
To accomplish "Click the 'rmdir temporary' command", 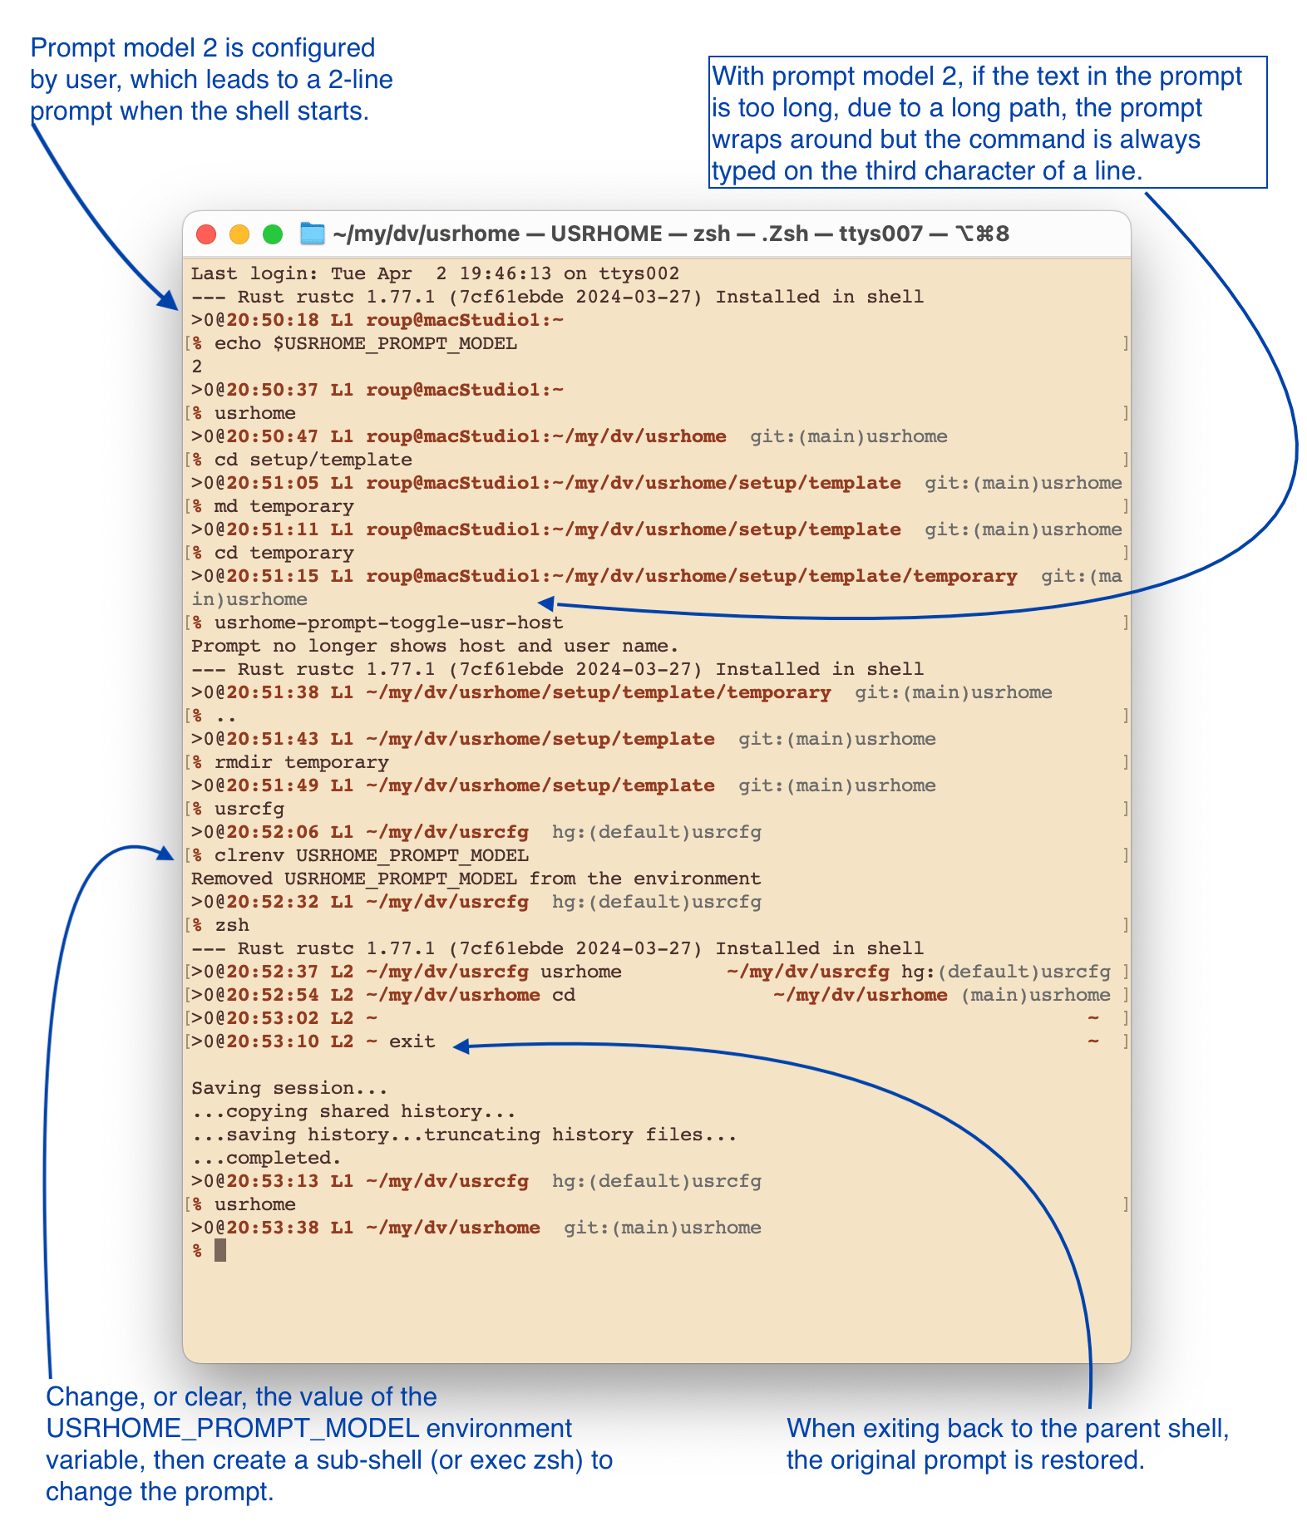I will (x=301, y=762).
